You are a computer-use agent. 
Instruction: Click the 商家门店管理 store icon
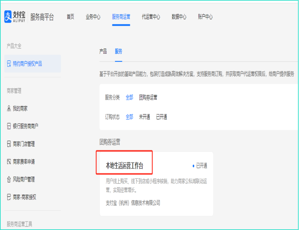[9, 144]
